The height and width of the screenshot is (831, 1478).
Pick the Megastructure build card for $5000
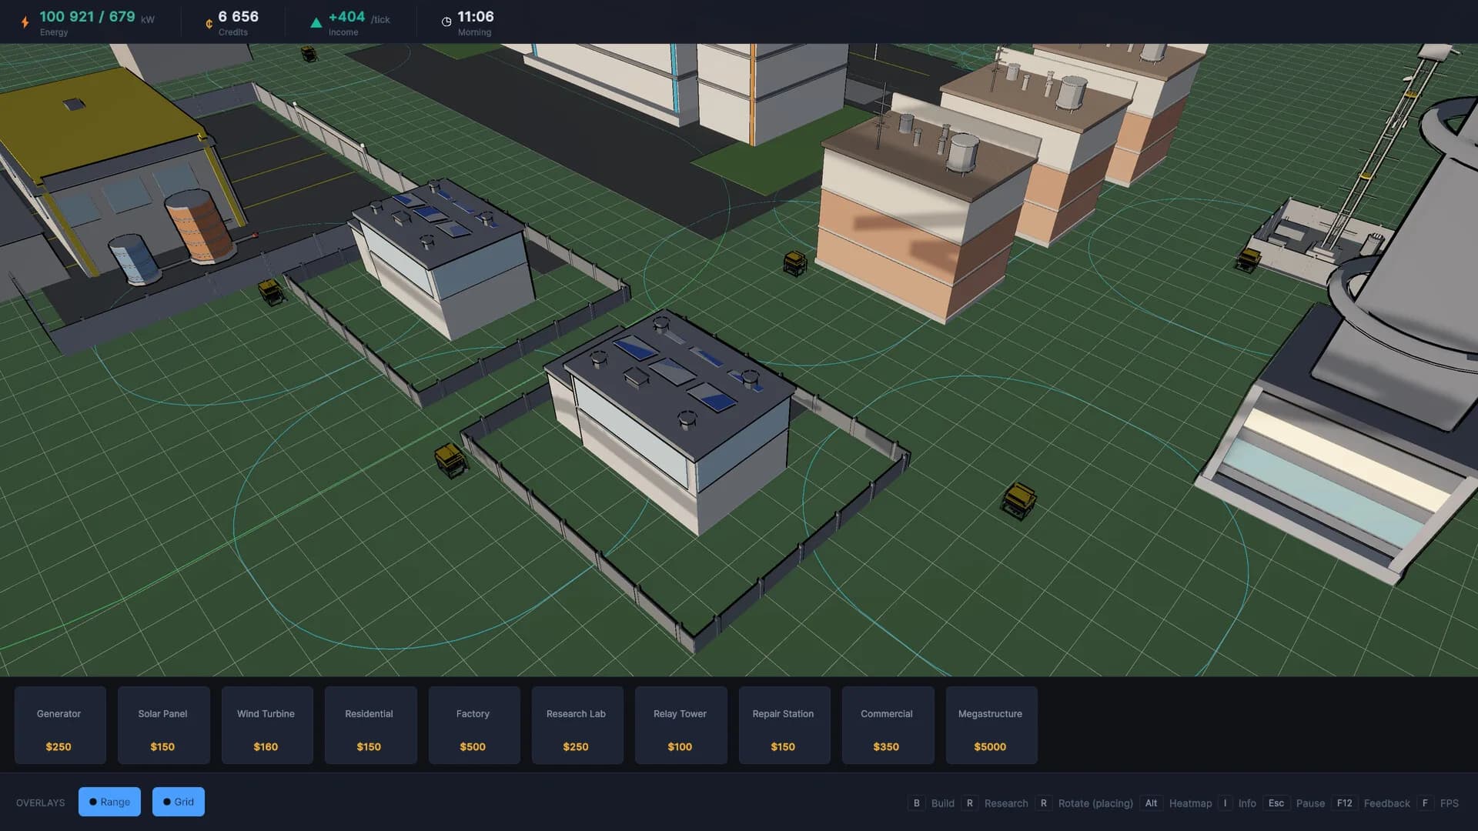(x=991, y=725)
